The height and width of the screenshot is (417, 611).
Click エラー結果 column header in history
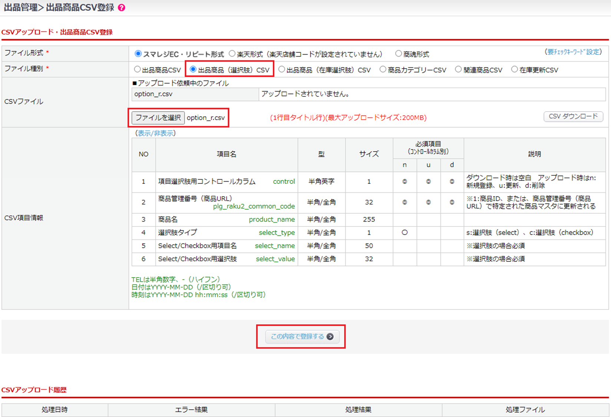point(191,410)
